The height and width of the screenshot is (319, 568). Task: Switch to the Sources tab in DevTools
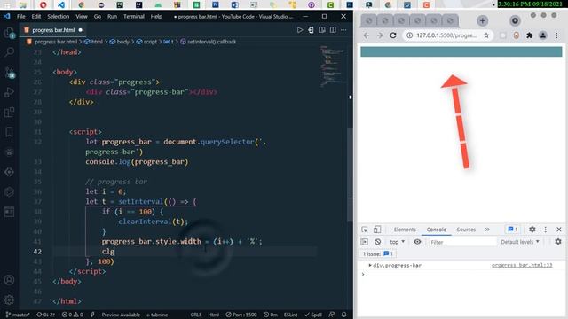tap(466, 230)
